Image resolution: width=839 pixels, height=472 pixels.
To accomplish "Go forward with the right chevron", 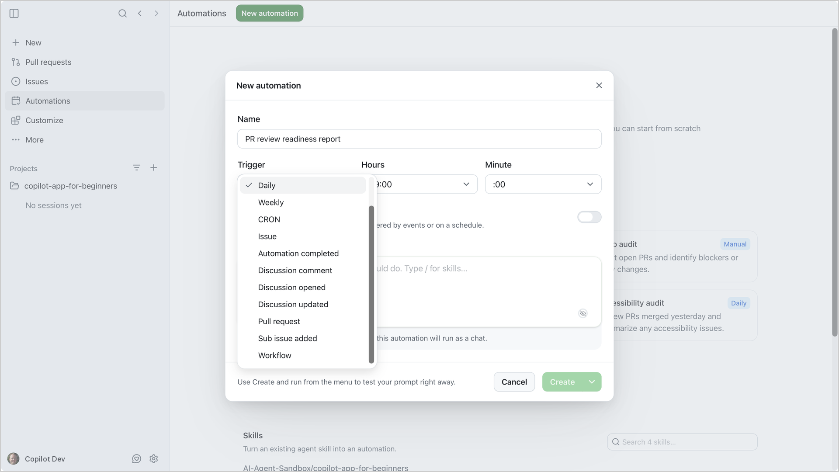I will point(156,14).
